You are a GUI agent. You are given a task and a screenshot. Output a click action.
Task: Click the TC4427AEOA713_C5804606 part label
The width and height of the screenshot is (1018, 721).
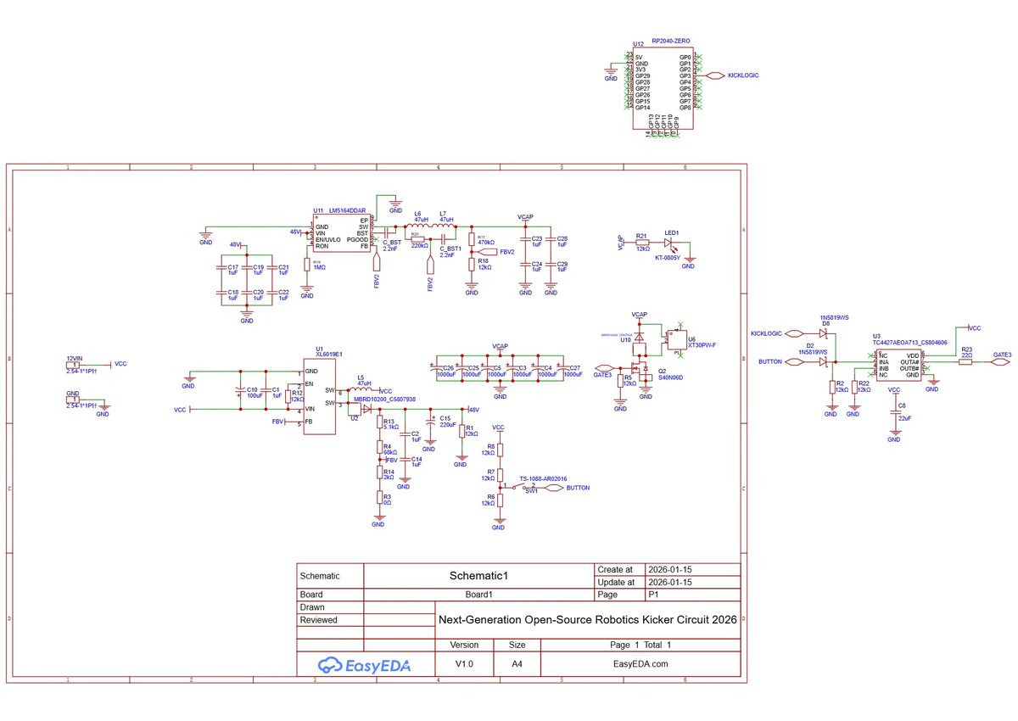pos(909,341)
